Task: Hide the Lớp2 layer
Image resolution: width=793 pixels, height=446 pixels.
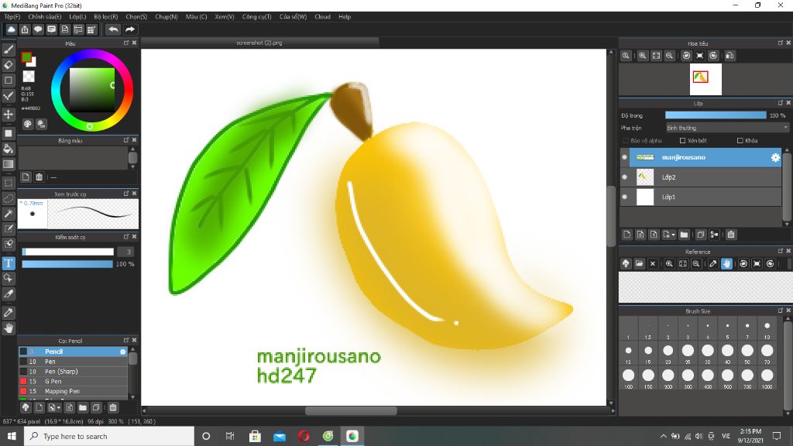Action: click(625, 177)
